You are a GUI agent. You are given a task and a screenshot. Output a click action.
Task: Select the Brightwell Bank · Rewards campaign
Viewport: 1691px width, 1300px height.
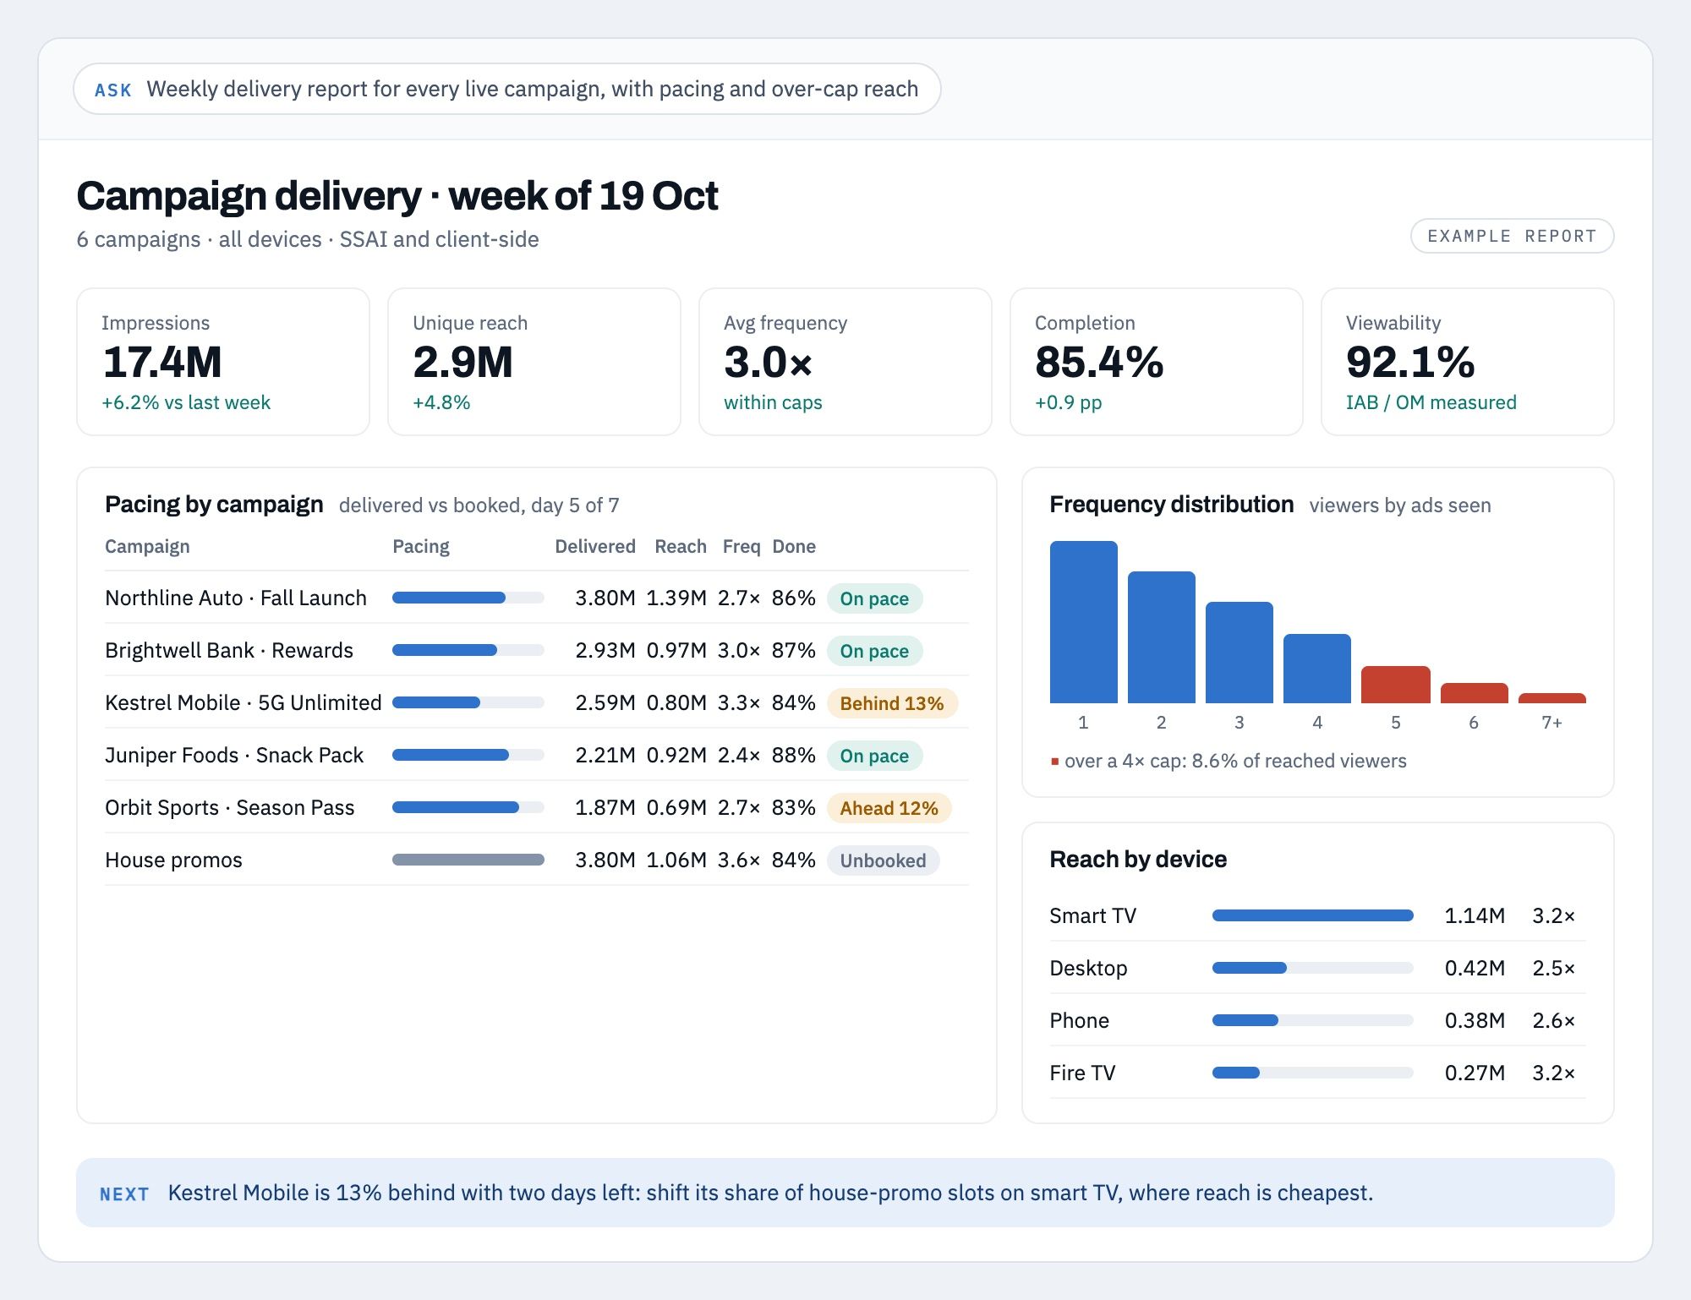pyautogui.click(x=537, y=650)
